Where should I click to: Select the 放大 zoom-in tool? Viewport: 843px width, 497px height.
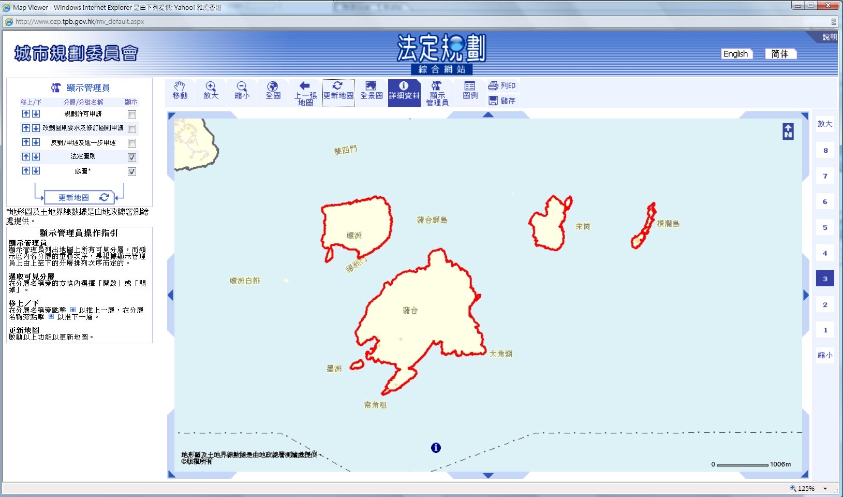pos(211,91)
